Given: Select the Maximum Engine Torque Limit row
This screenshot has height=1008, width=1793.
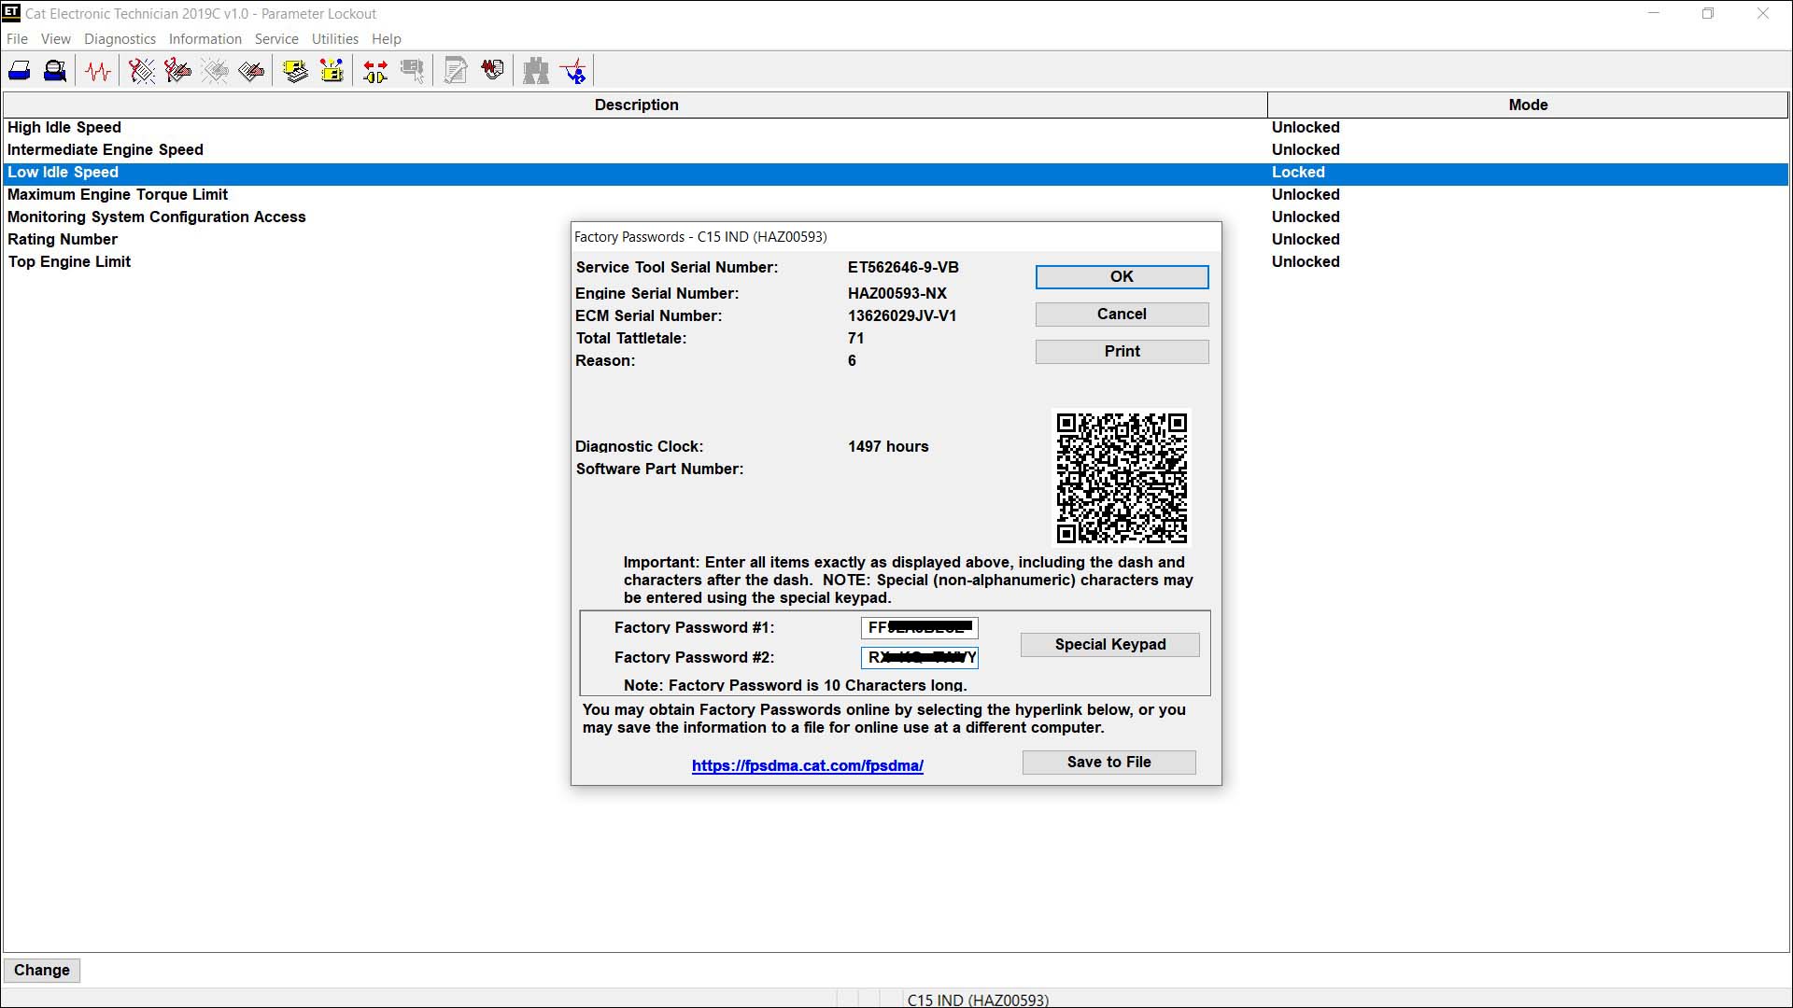Looking at the screenshot, I should pos(119,194).
